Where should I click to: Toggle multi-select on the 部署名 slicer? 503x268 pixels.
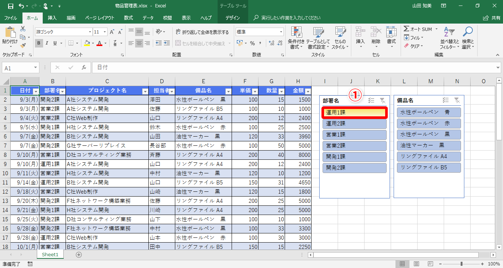tap(372, 100)
